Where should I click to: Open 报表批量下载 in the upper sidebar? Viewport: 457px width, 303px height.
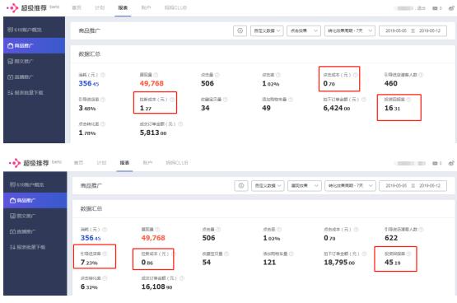coord(25,93)
